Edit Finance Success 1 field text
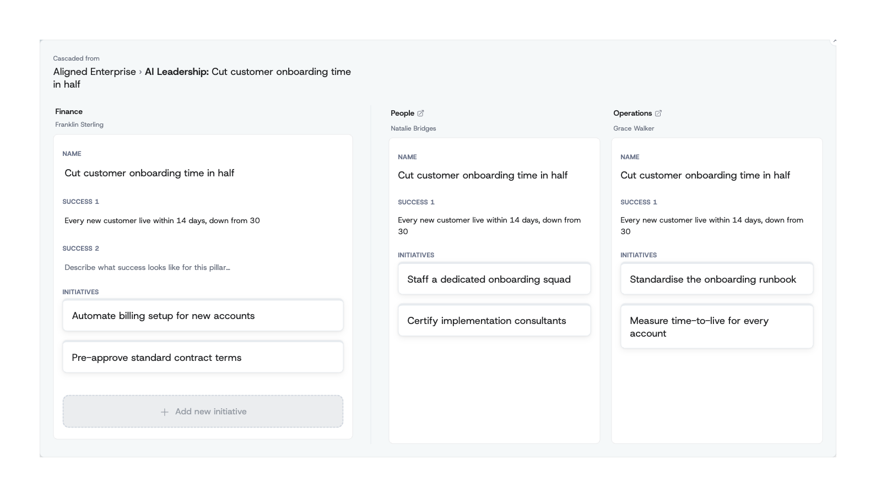The height and width of the screenshot is (497, 876). click(203, 220)
